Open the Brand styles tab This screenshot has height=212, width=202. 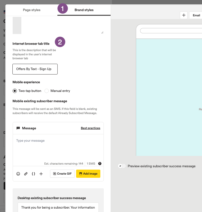[x=84, y=10]
